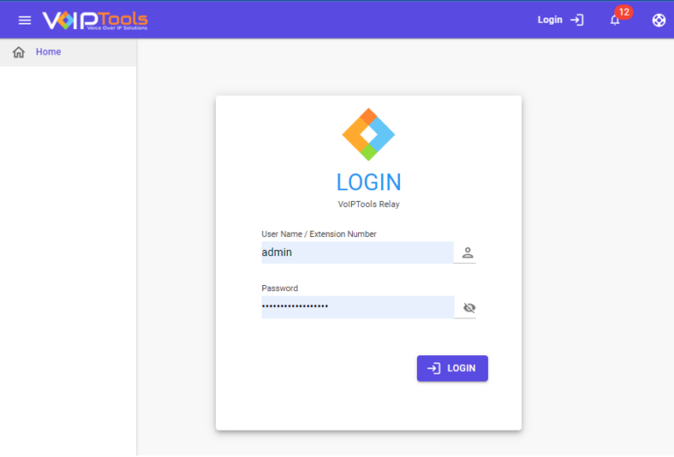Click the Password field label
This screenshot has width=674, height=457.
tap(279, 289)
